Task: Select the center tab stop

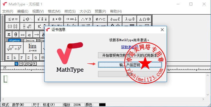Action: pyautogui.click(x=21, y=64)
